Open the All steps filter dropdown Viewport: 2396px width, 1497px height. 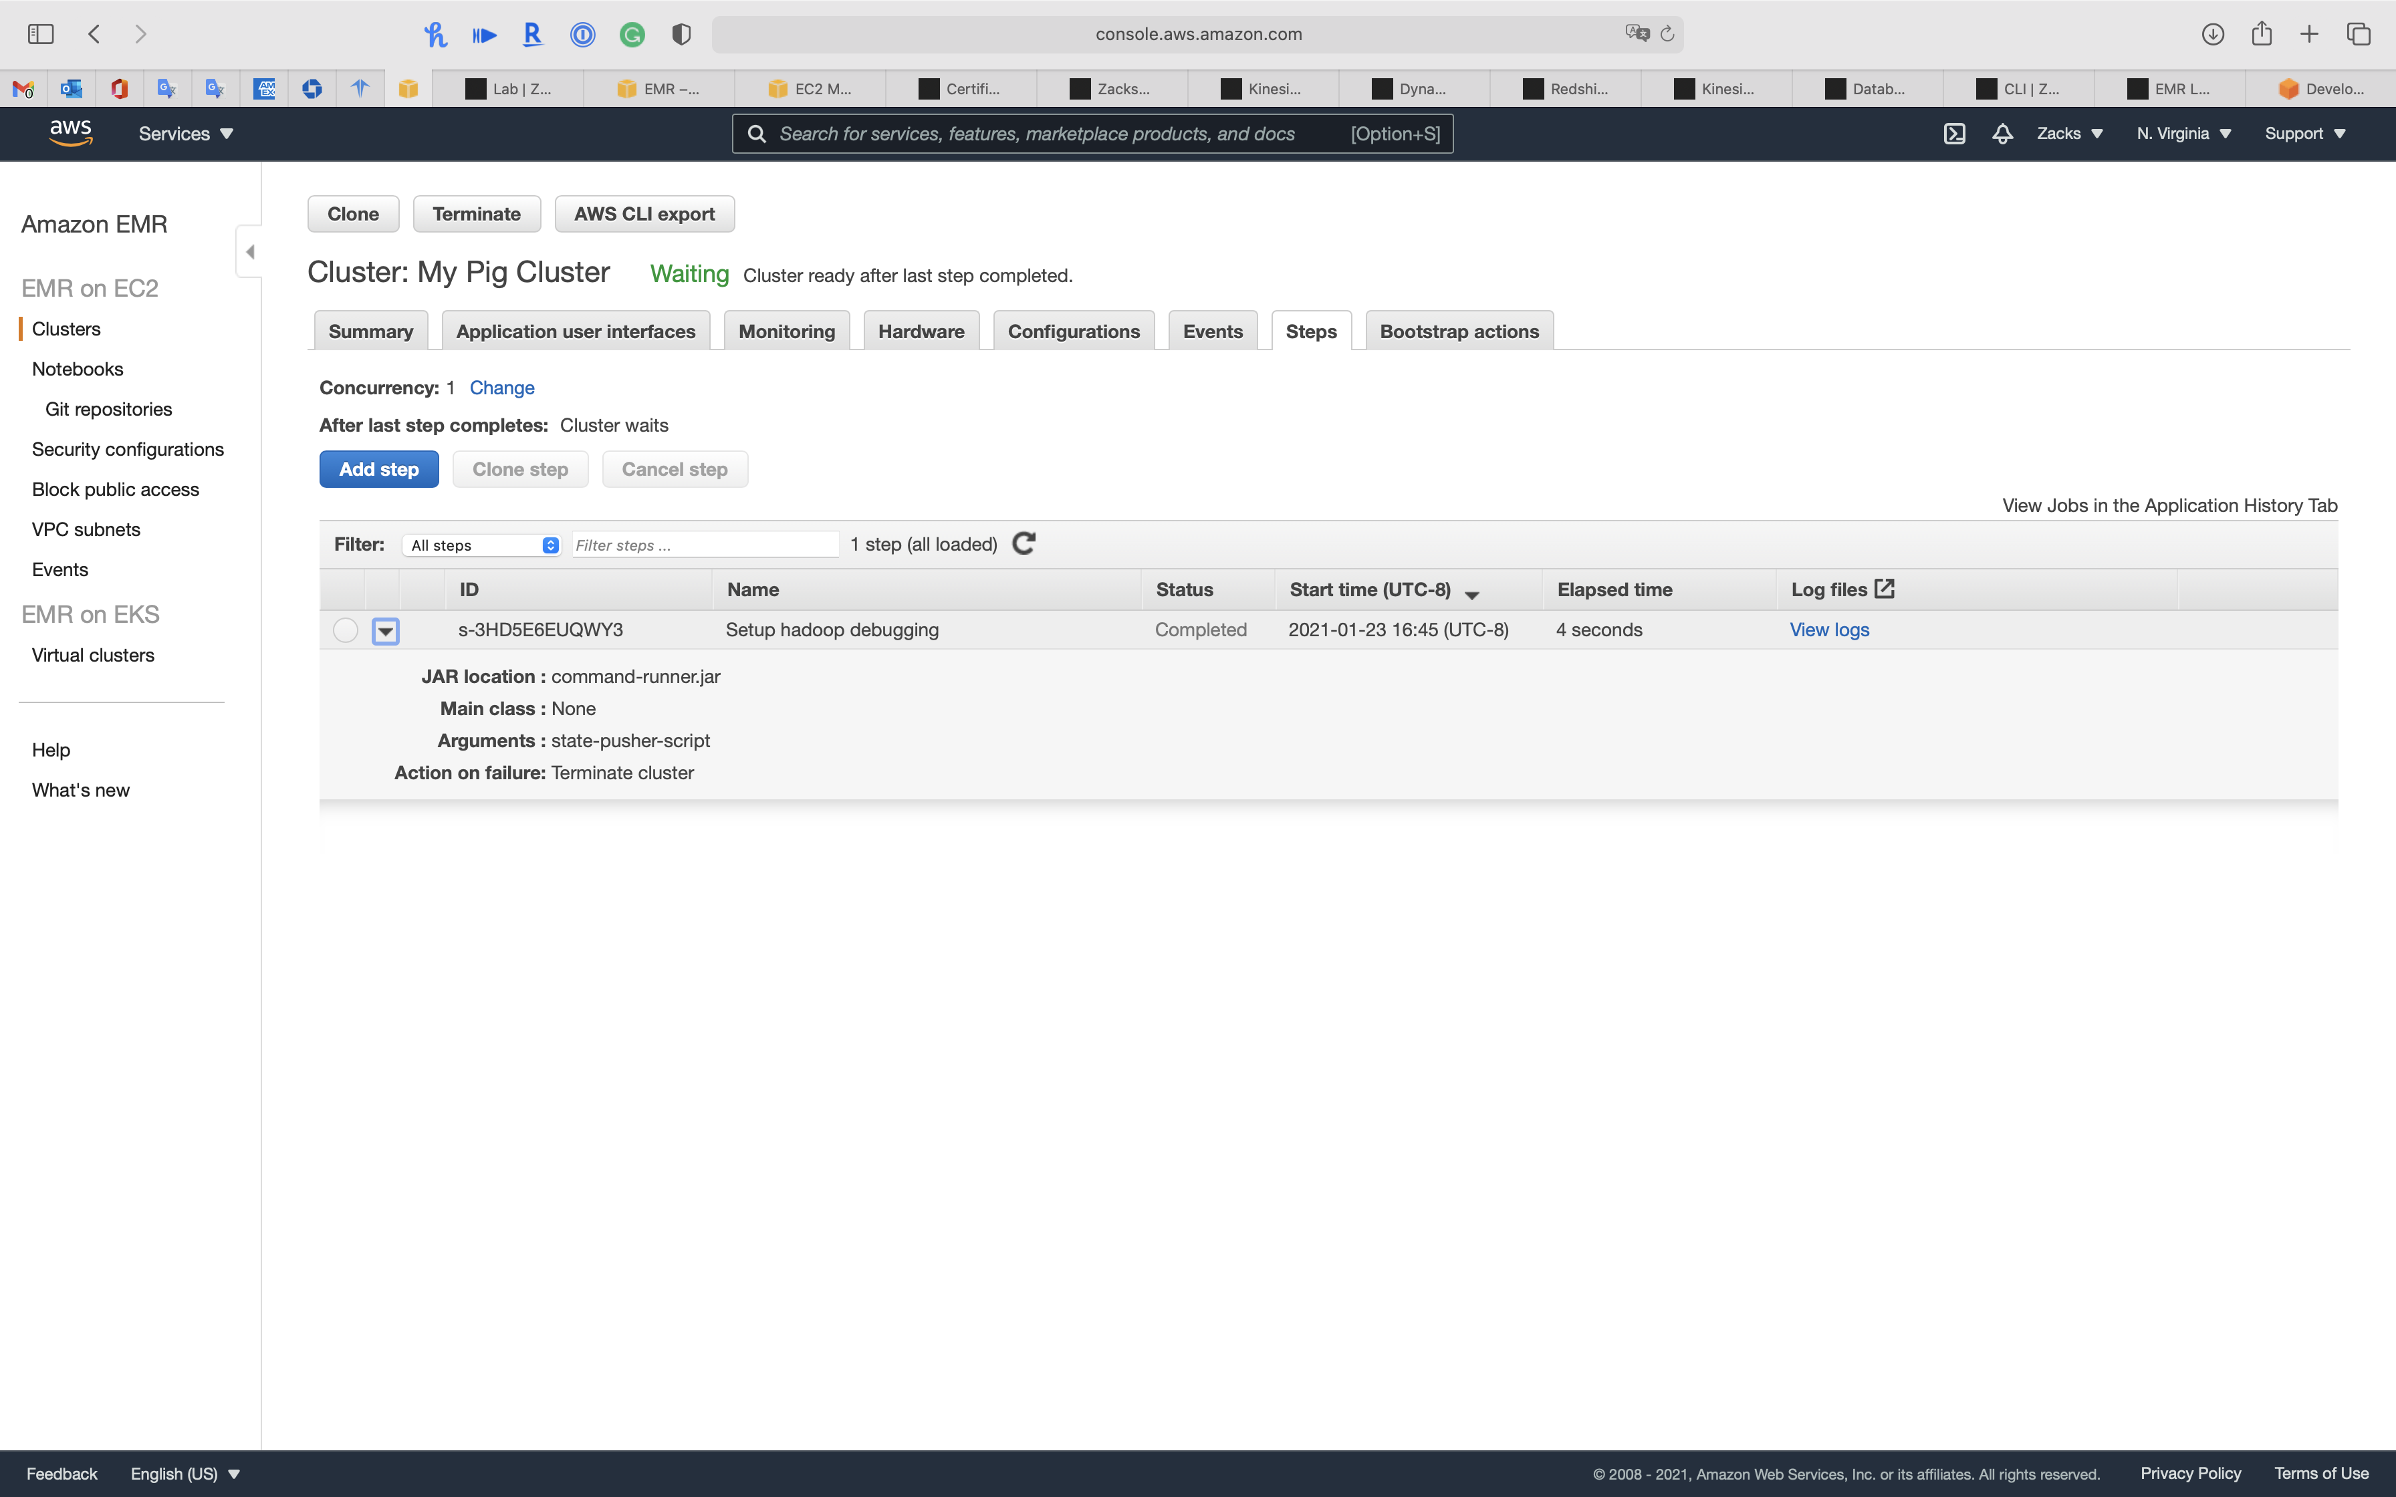pos(483,545)
